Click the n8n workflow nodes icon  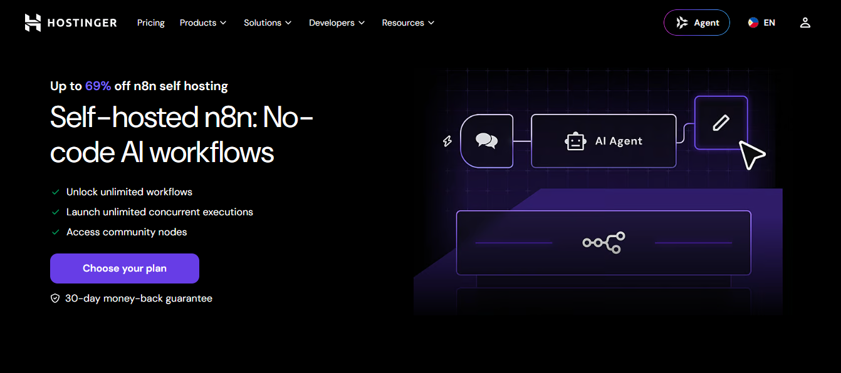click(x=603, y=242)
